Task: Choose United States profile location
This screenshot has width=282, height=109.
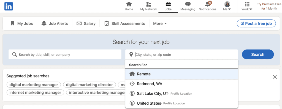Action: [182, 103]
